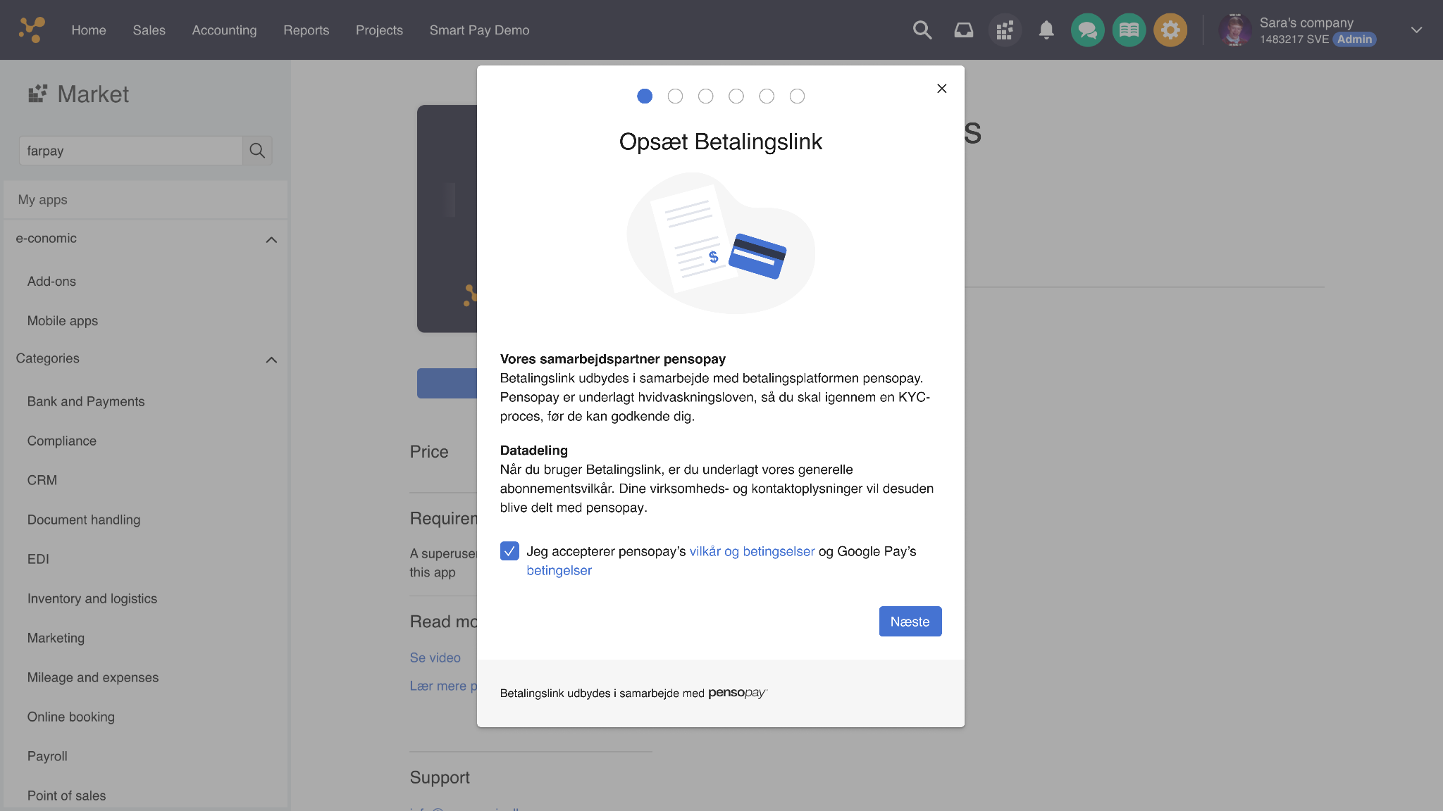The width and height of the screenshot is (1443, 811).
Task: Collapse the Categories sidebar section
Action: pos(271,360)
